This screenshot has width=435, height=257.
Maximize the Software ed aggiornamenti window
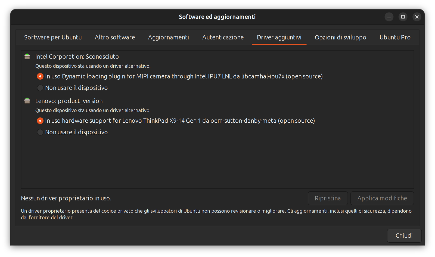coord(403,17)
